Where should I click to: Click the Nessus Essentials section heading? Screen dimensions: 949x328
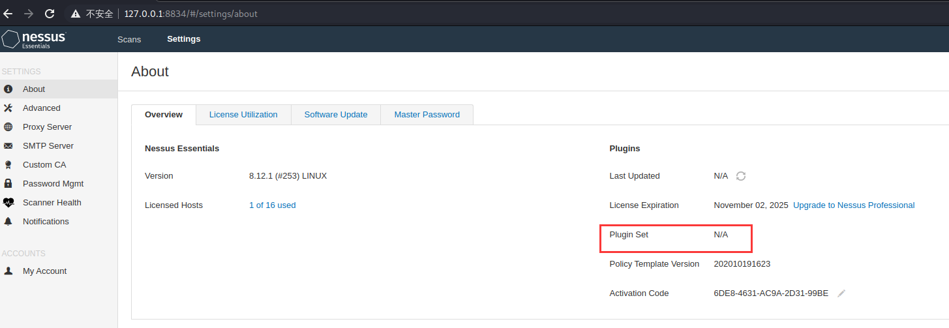[x=182, y=149]
